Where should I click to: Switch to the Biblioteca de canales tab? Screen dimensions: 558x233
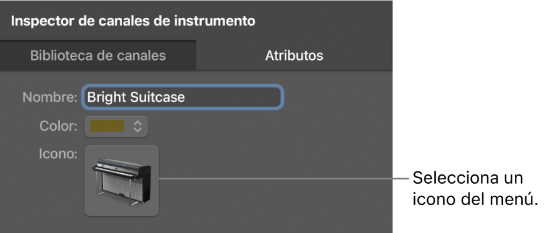point(98,55)
